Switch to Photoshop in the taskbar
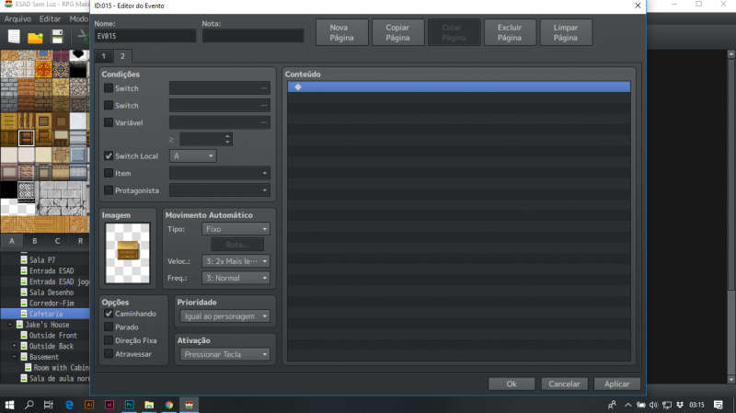The height and width of the screenshot is (413, 736). (129, 405)
